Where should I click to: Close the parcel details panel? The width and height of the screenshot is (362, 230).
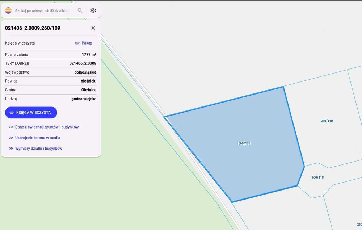[x=93, y=28]
